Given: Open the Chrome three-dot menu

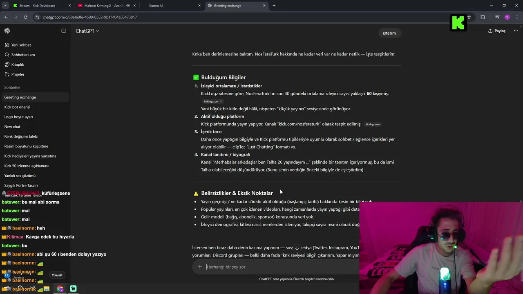Looking at the screenshot, I should click(x=516, y=17).
